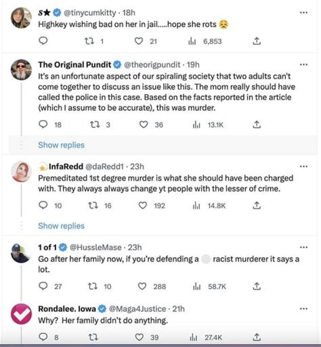Open the @theorigpundit profile handle
Viewport: 321px width, 347px height.
pyautogui.click(x=152, y=65)
